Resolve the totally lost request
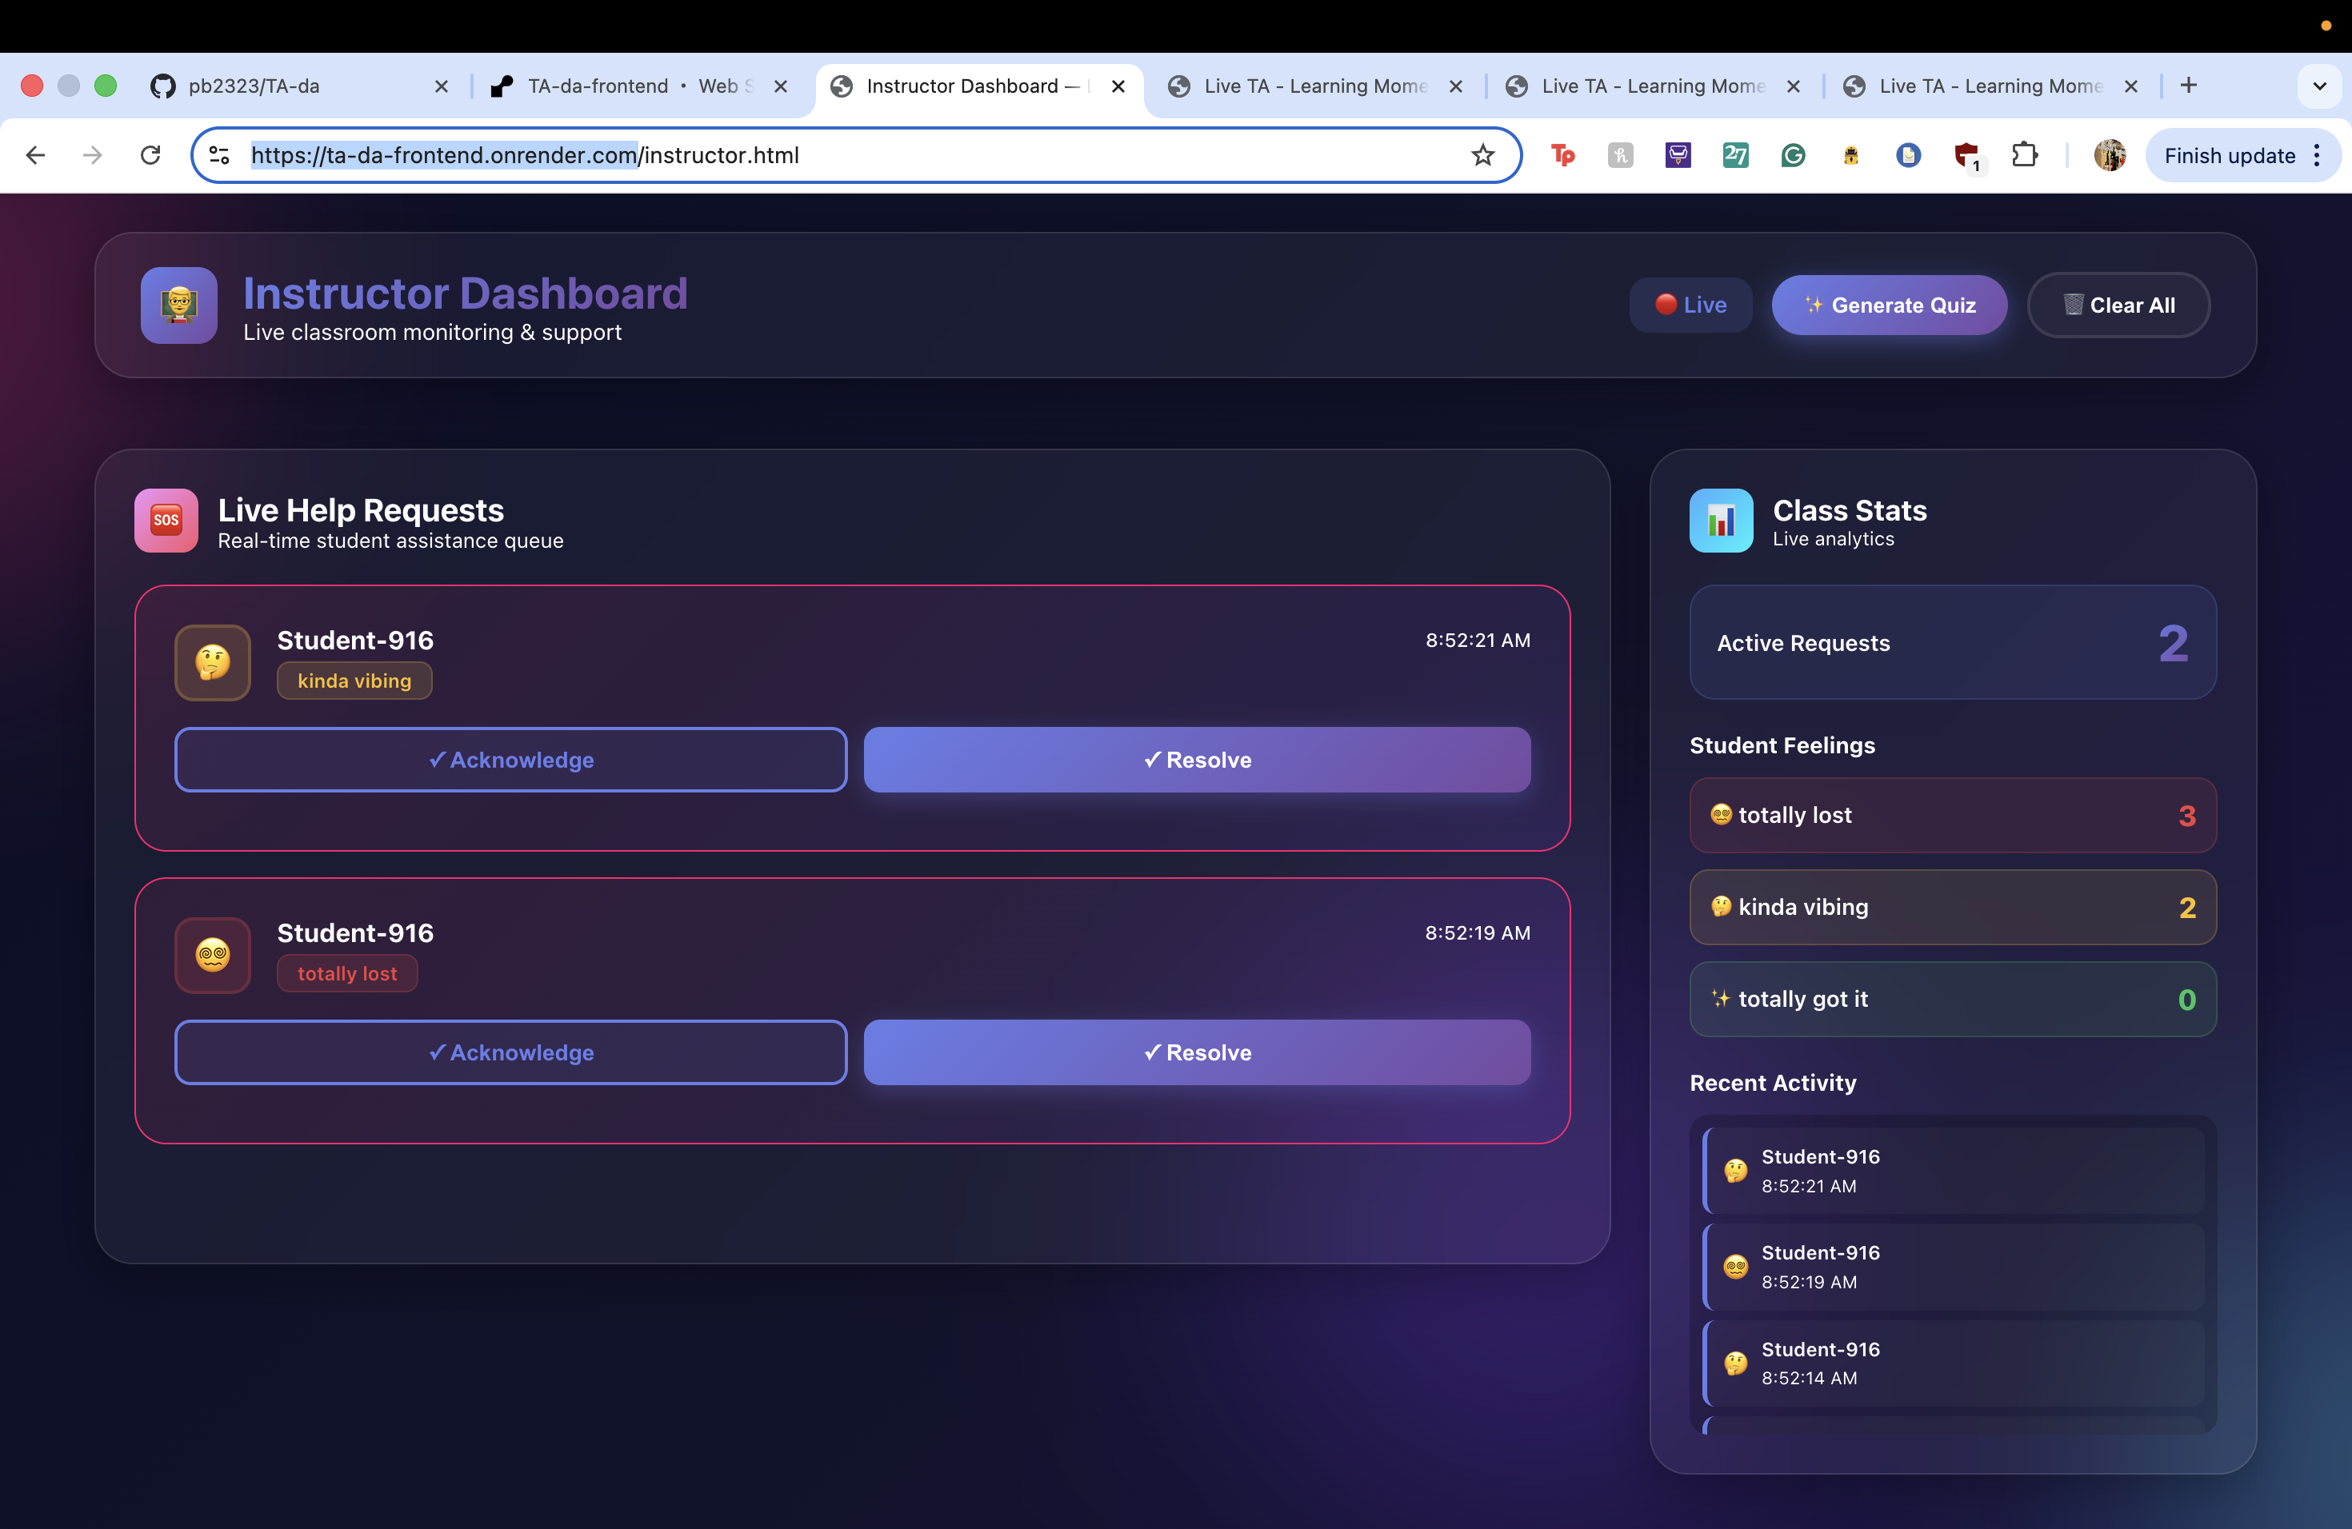This screenshot has height=1529, width=2352. [1197, 1052]
